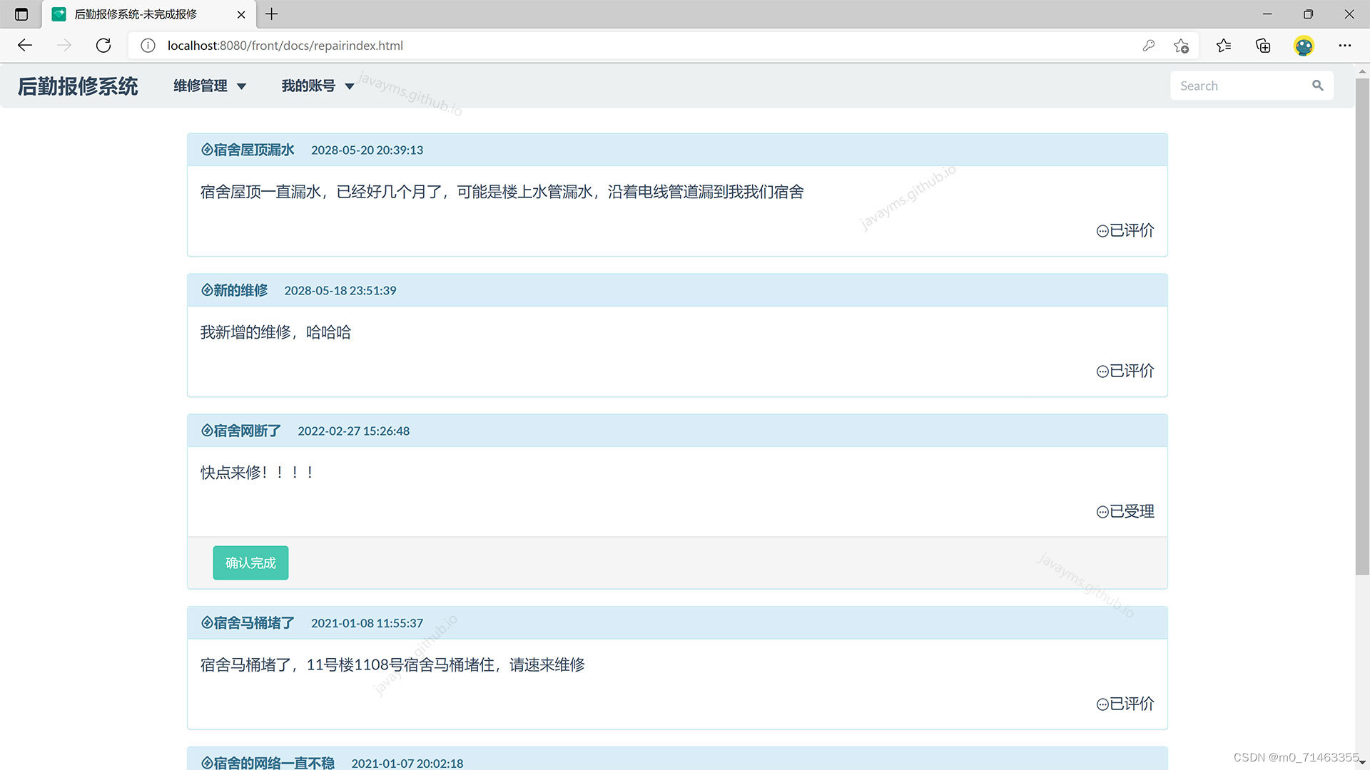Viewport: 1370px width, 770px height.
Task: Expand the 我的账号 dropdown menu
Action: point(318,86)
